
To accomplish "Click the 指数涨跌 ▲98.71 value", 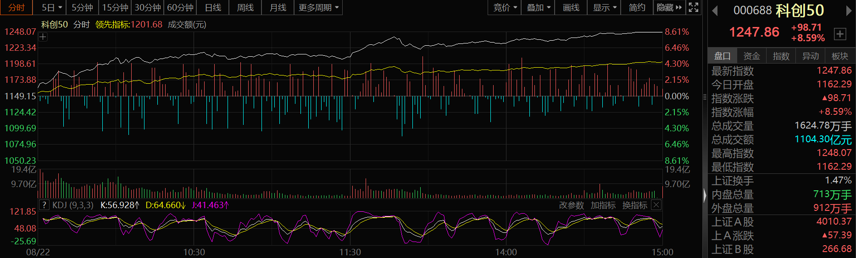I will pyautogui.click(x=837, y=98).
